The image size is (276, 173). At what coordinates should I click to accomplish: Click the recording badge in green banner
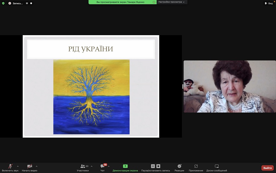click(154, 2)
